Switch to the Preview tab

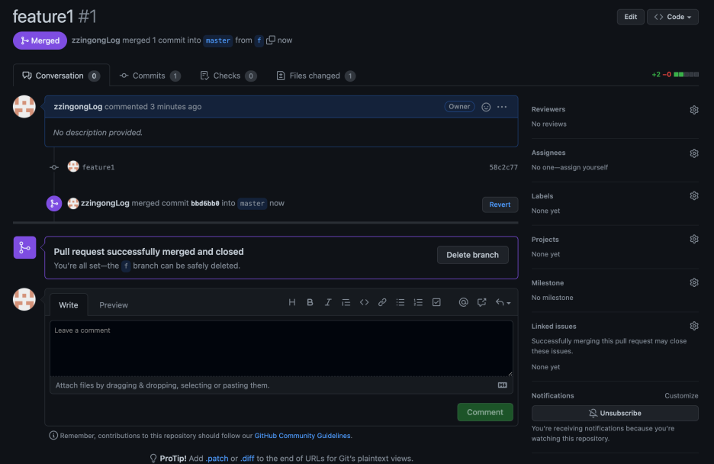click(x=114, y=305)
